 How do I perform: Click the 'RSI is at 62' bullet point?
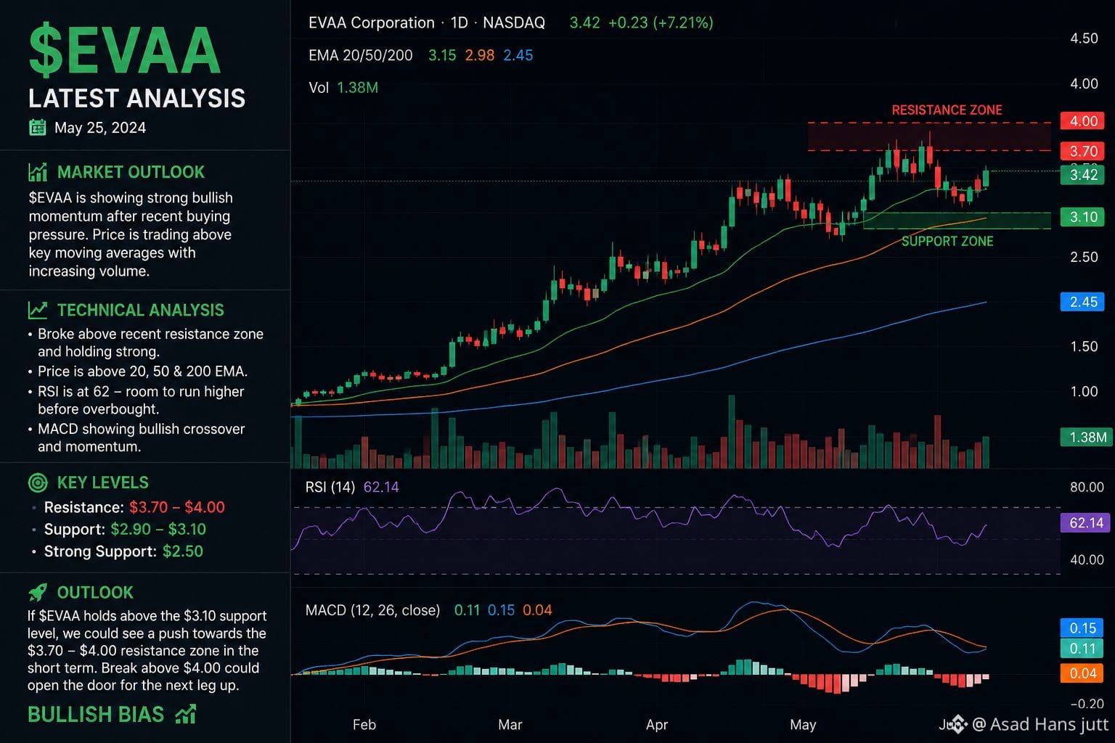(141, 400)
